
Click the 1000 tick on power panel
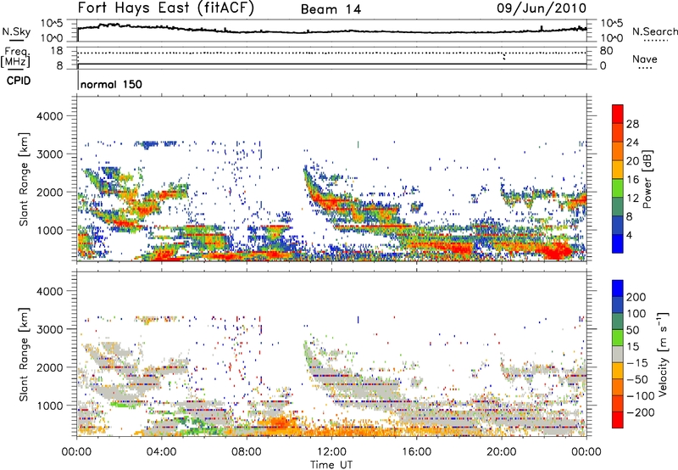[50, 230]
